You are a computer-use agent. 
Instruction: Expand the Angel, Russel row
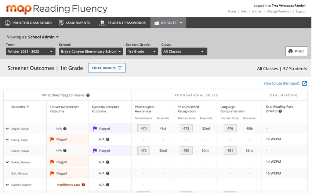pyautogui.click(x=7, y=129)
